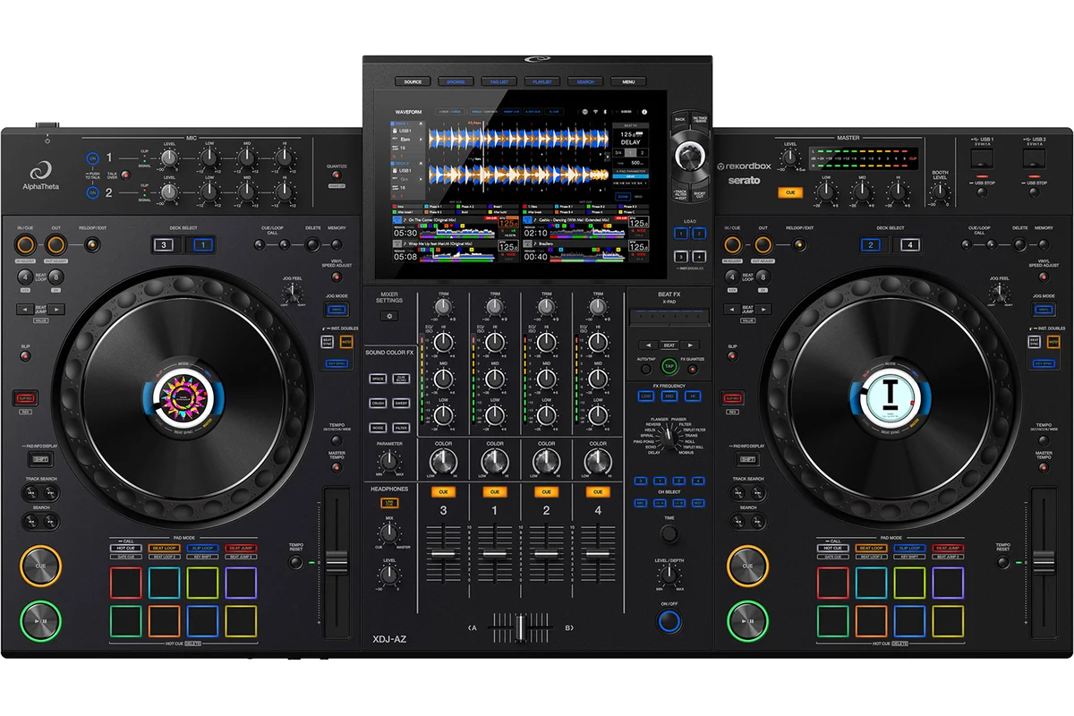
Task: Click left deck search rewind button
Action: (x=30, y=521)
